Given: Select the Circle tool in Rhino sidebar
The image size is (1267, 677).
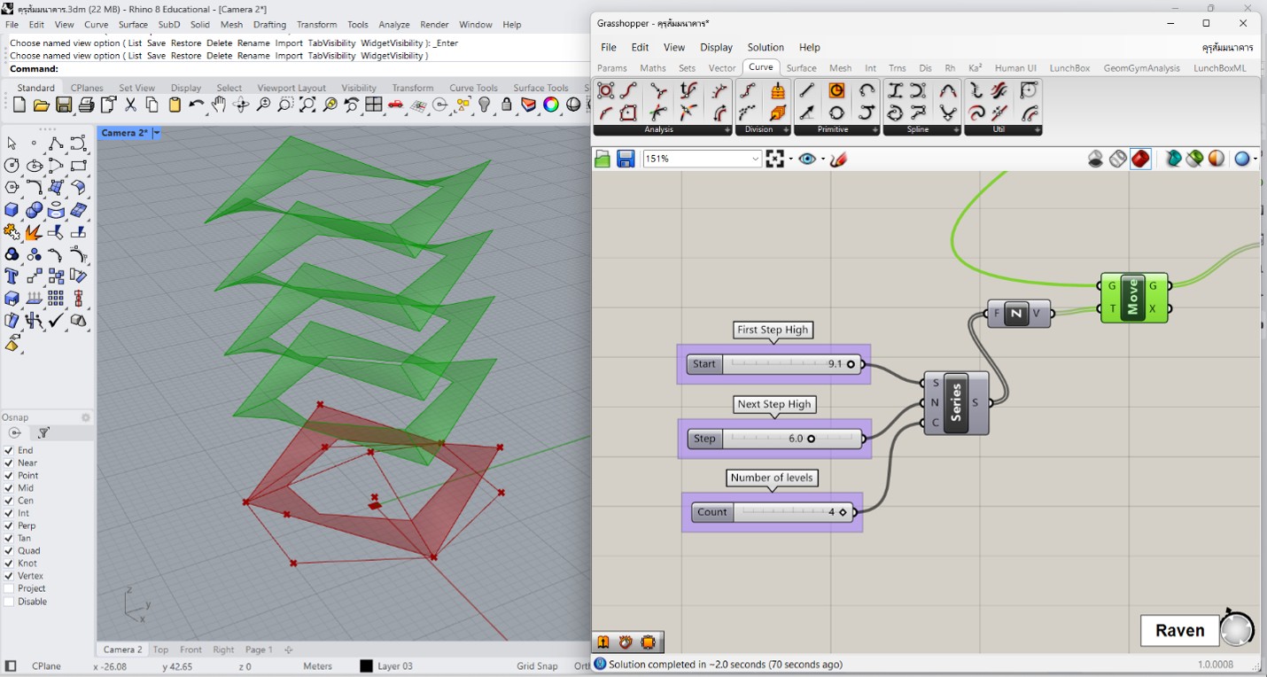Looking at the screenshot, I should 12,166.
